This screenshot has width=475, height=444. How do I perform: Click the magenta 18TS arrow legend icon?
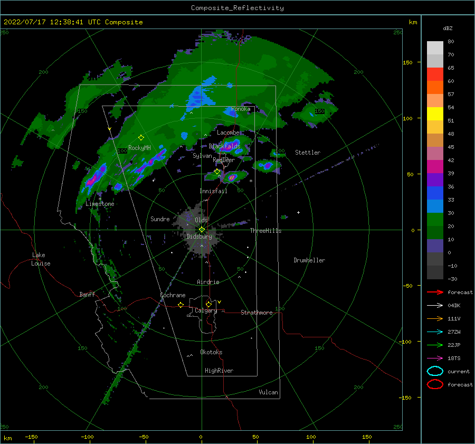pos(435,358)
